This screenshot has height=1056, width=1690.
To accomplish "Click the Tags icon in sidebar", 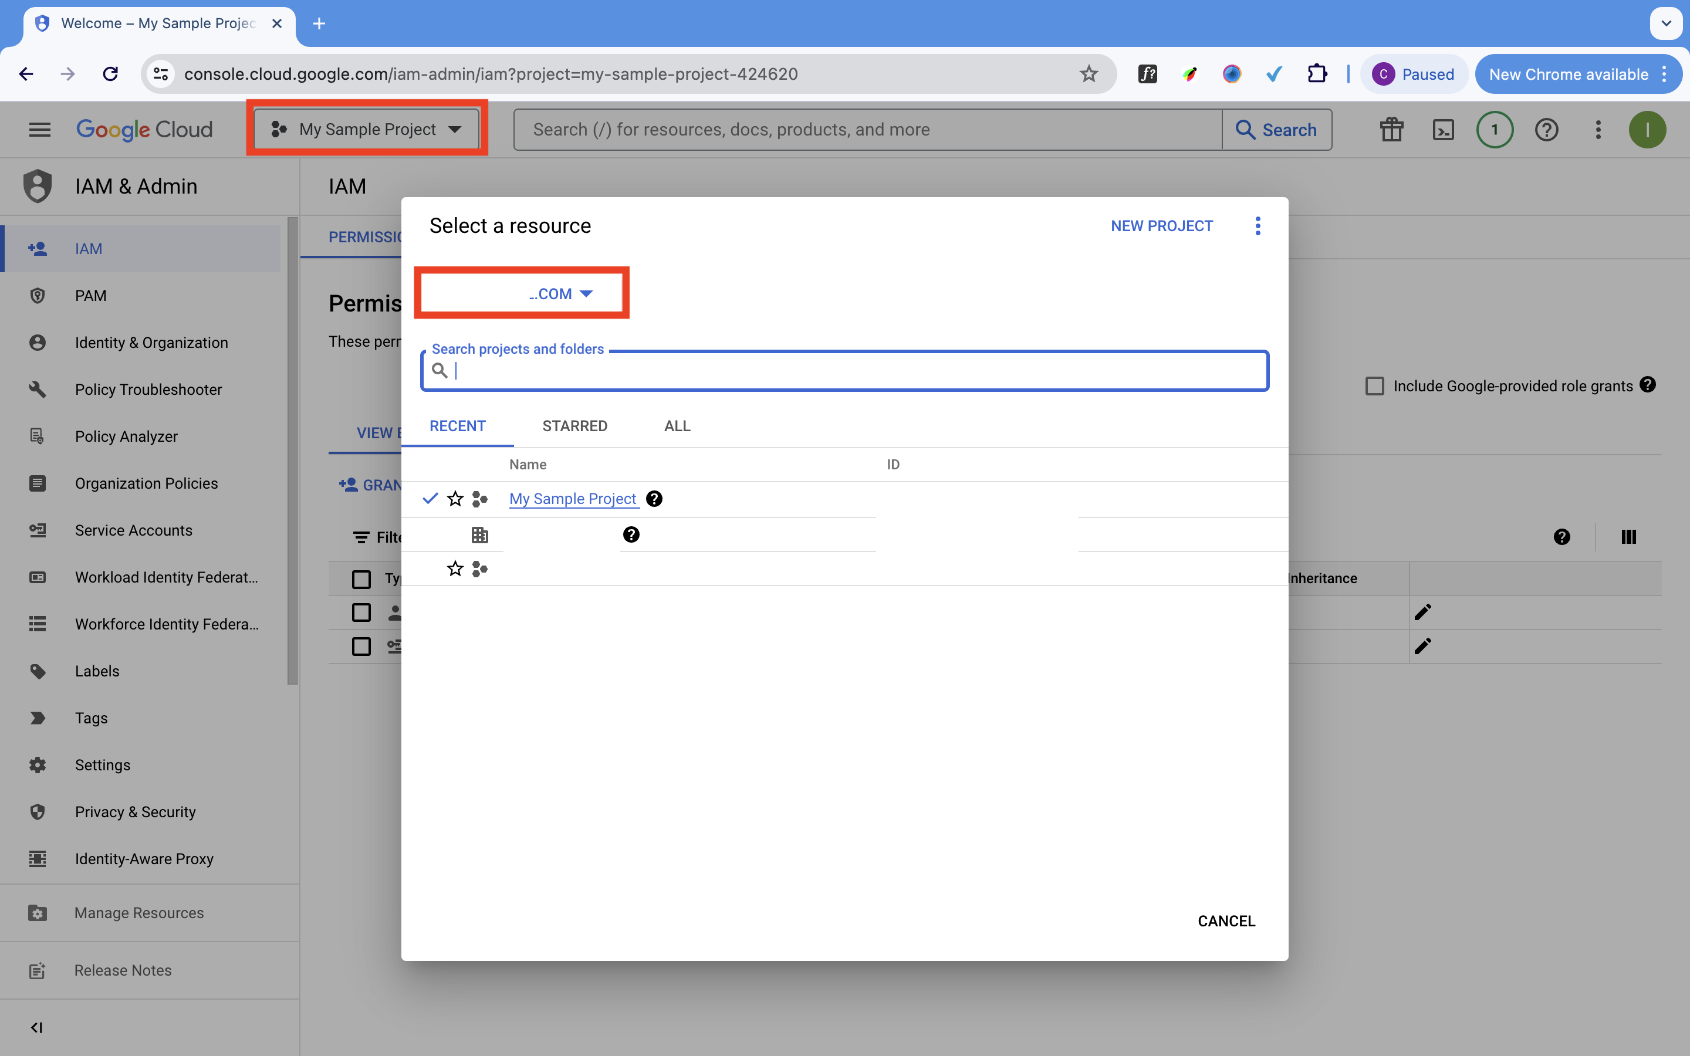I will point(38,717).
